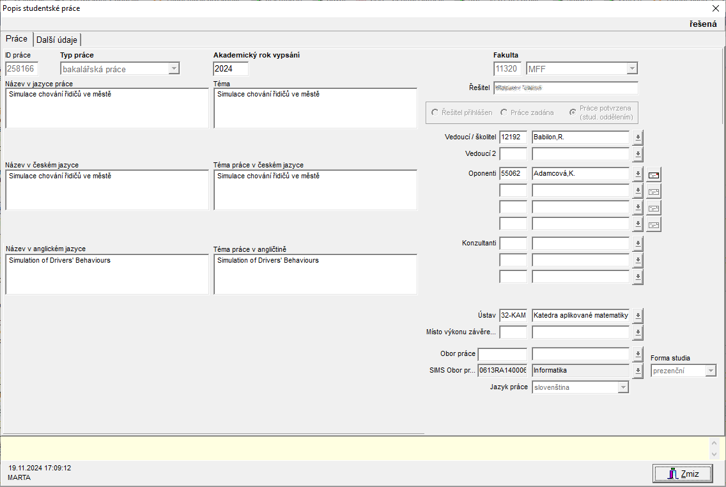This screenshot has height=487, width=726.
Task: Click the Název v anglickém jazyce text box
Action: pos(107,274)
